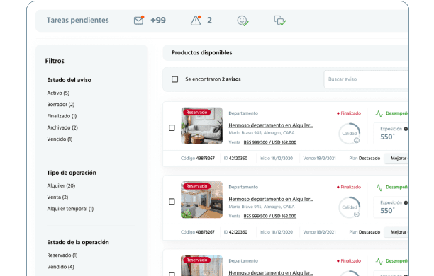Screen dimensions: 434x276
Task: Click the Finalizado status of first listing
Action: 349,113
